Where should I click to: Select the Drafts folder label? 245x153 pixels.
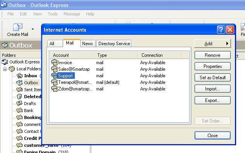click(30, 104)
